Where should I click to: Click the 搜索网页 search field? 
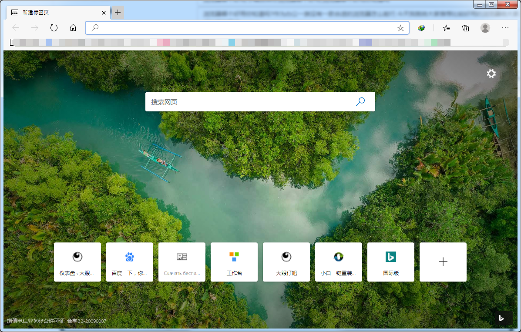point(248,102)
